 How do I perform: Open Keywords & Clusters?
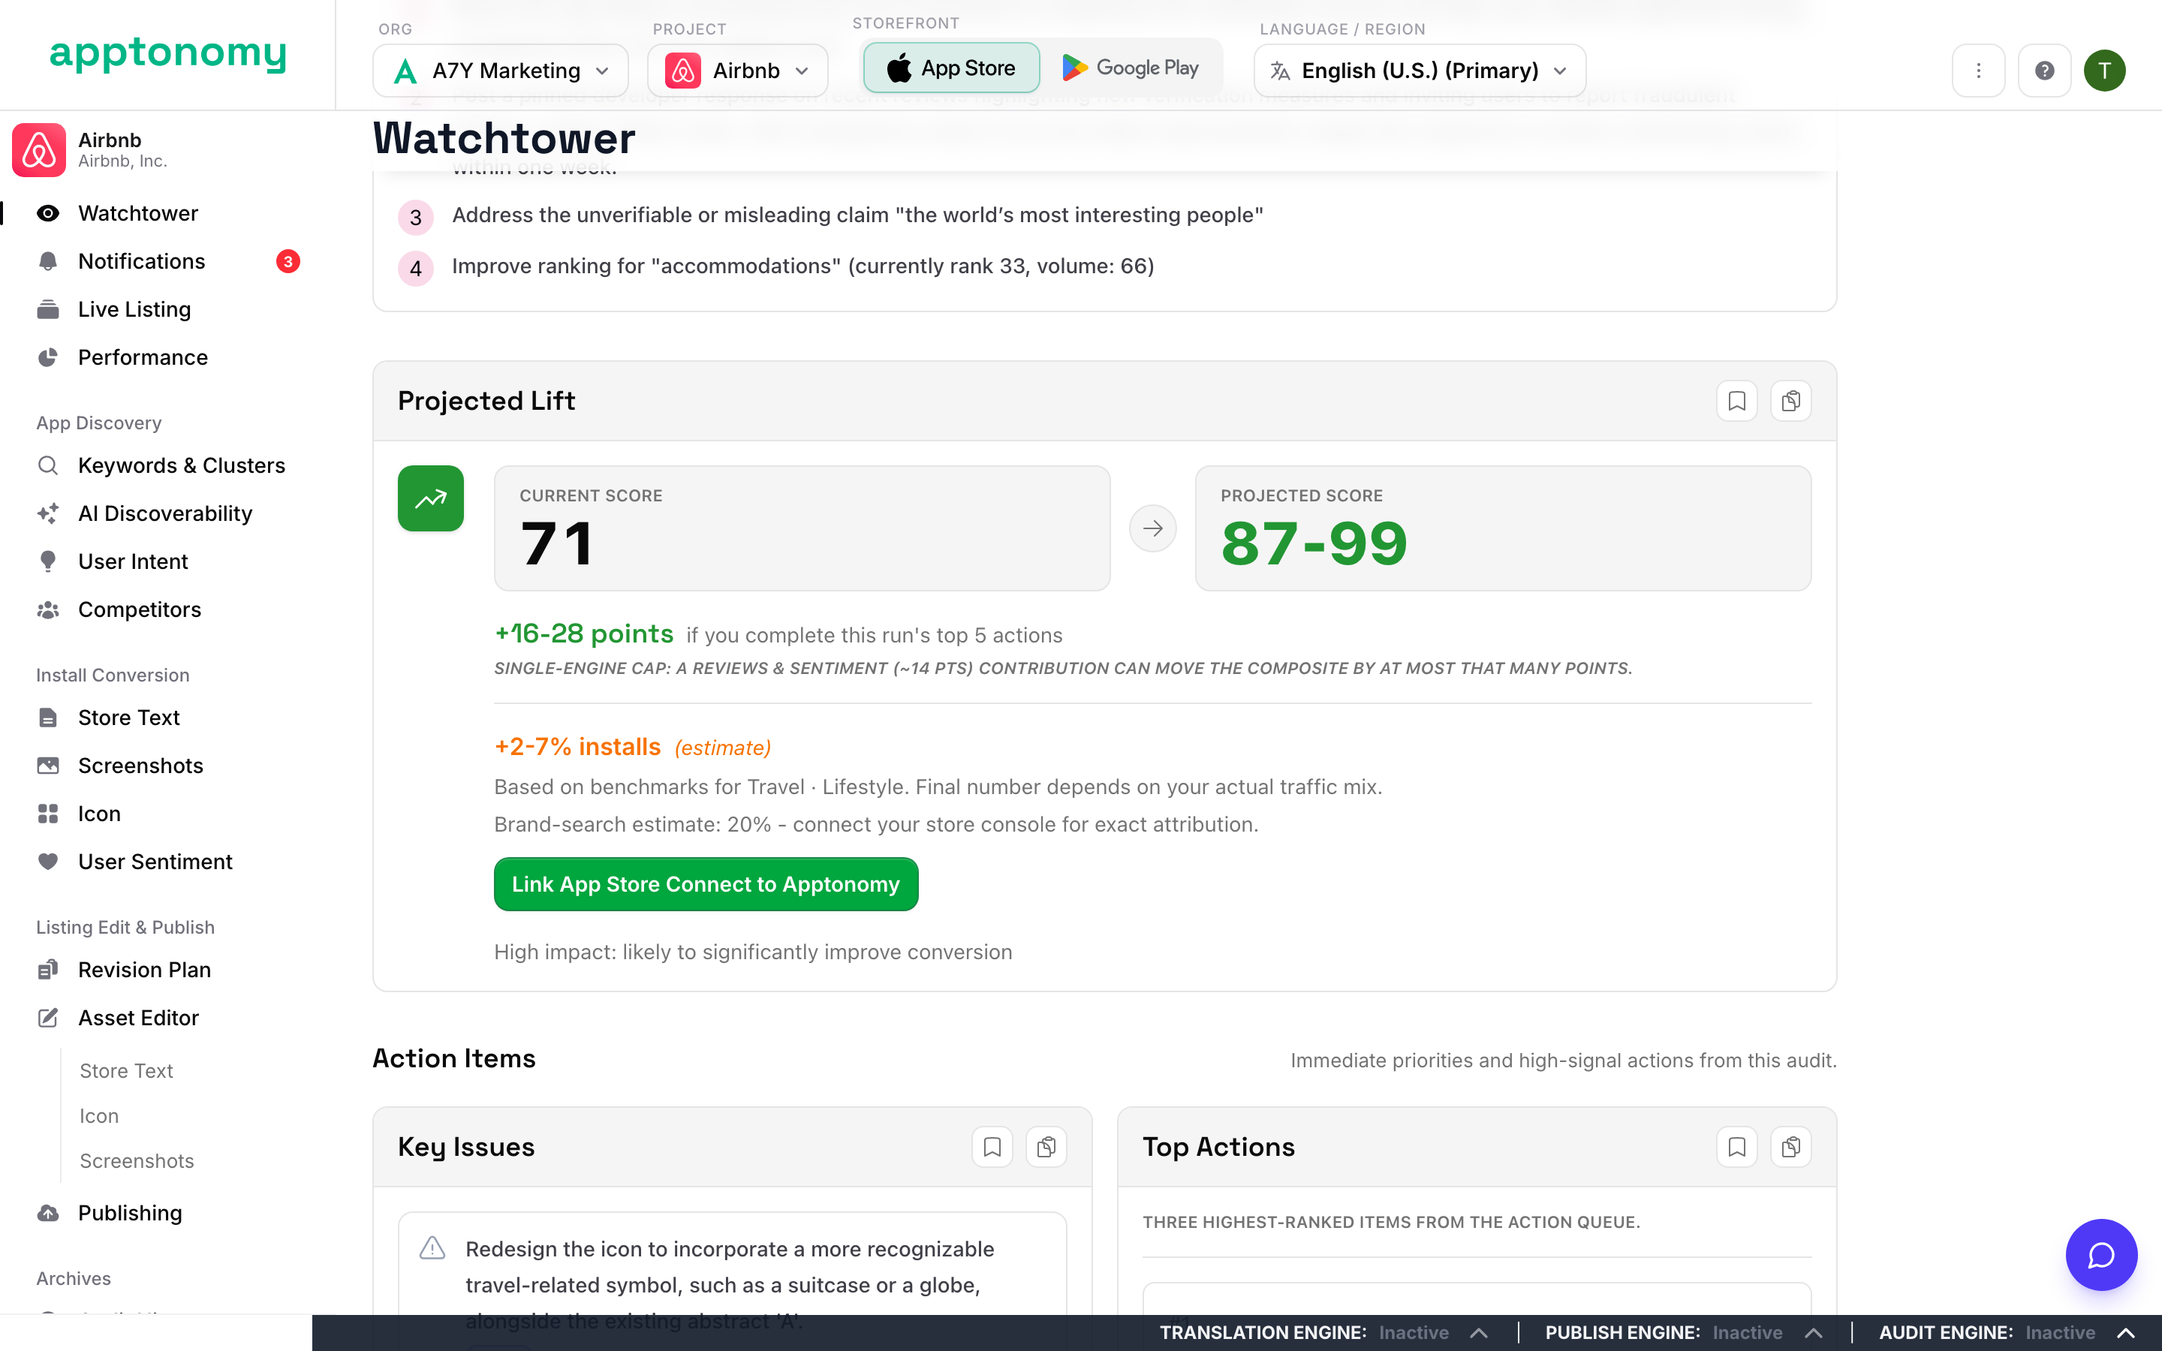click(x=182, y=465)
